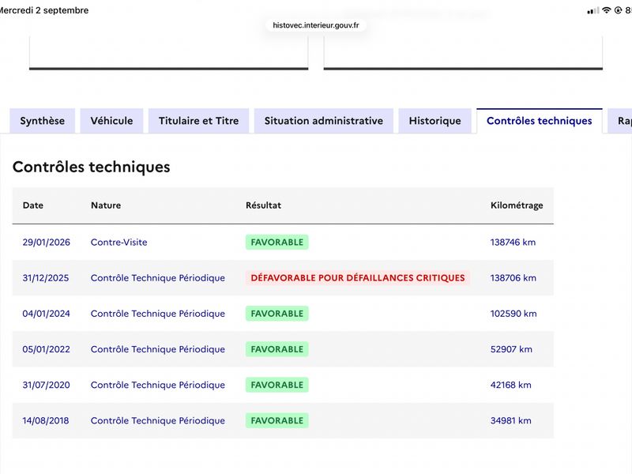The image size is (632, 474).
Task: Open the Titulaire et Titre tab
Action: [199, 121]
